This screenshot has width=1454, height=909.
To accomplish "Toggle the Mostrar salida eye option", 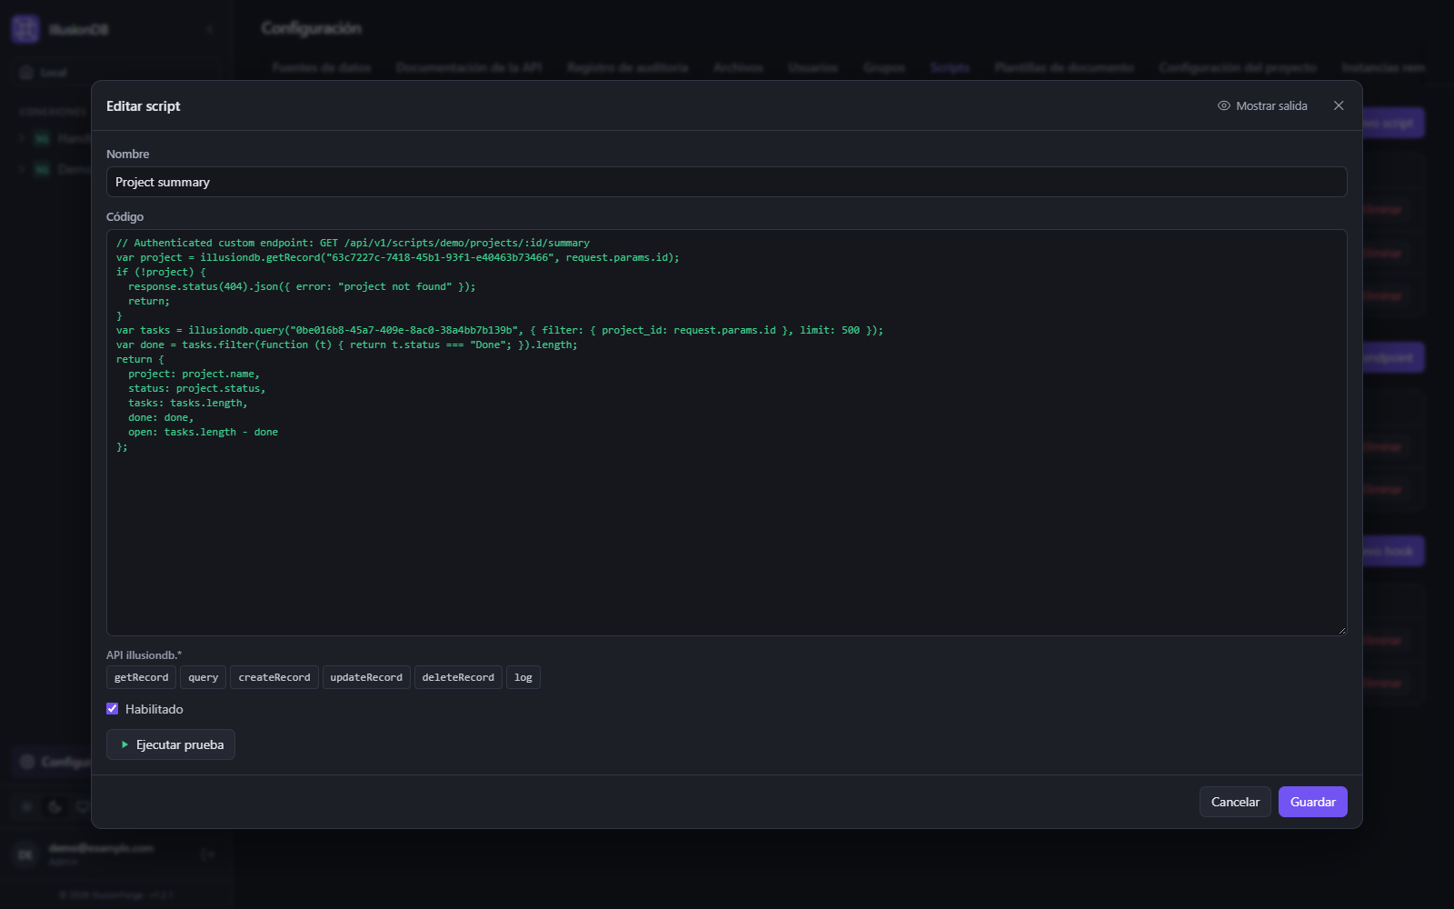I will pos(1262,105).
